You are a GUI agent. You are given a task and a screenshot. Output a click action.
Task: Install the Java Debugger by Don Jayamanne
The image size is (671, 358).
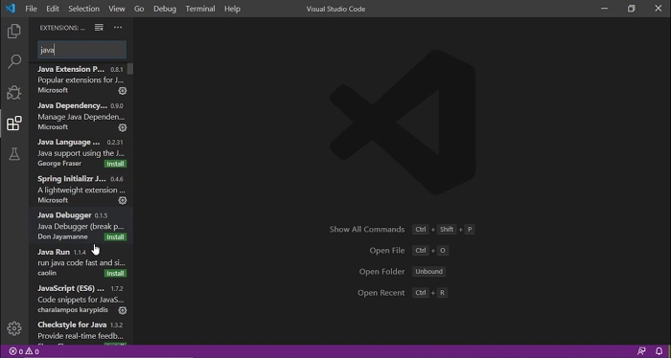coord(115,237)
